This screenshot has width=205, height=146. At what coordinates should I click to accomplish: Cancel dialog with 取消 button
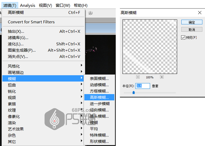click(192, 29)
